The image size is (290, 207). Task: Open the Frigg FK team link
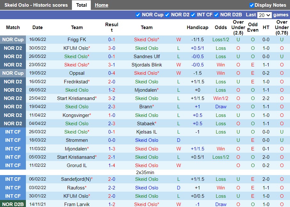click(x=77, y=40)
